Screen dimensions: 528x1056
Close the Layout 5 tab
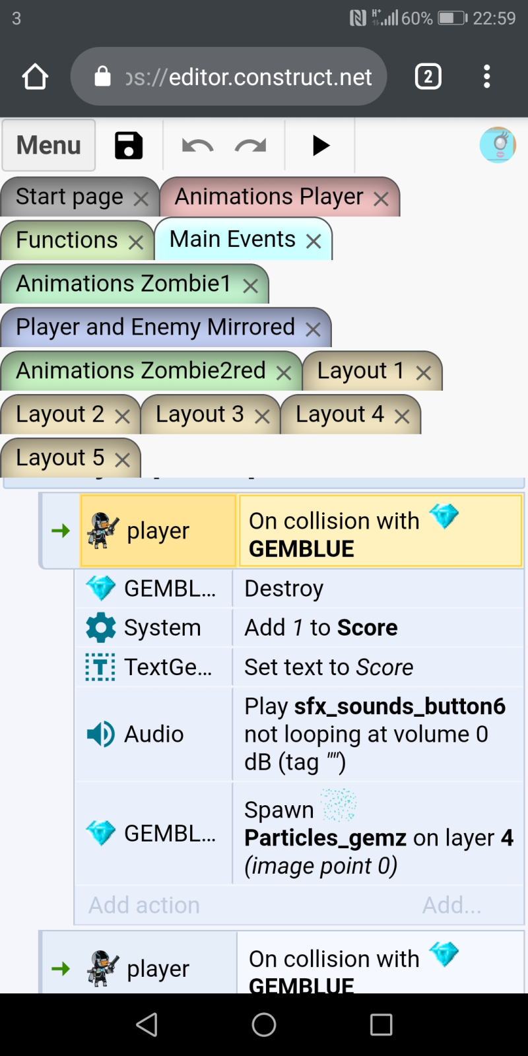[x=122, y=460]
